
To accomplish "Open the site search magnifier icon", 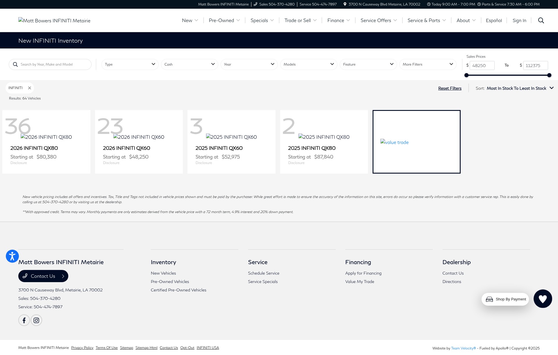I will [541, 20].
